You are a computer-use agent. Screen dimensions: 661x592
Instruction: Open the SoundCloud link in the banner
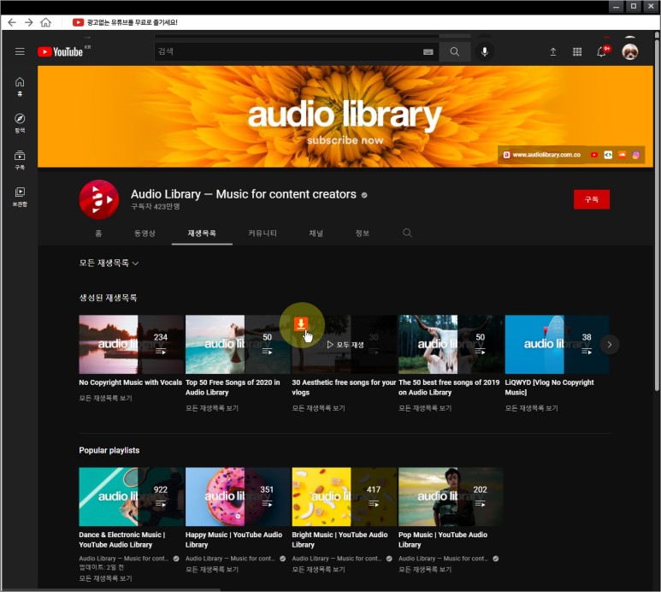[622, 155]
